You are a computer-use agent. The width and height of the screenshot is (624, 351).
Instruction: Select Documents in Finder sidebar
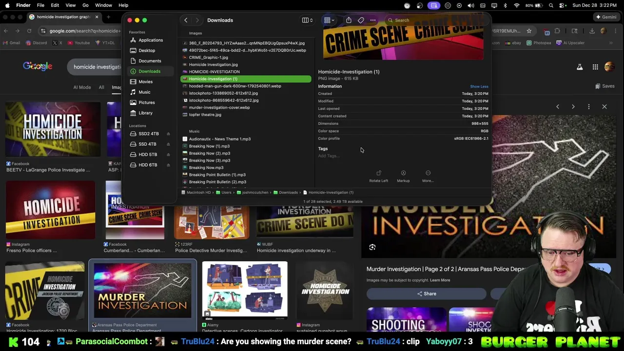(x=150, y=61)
